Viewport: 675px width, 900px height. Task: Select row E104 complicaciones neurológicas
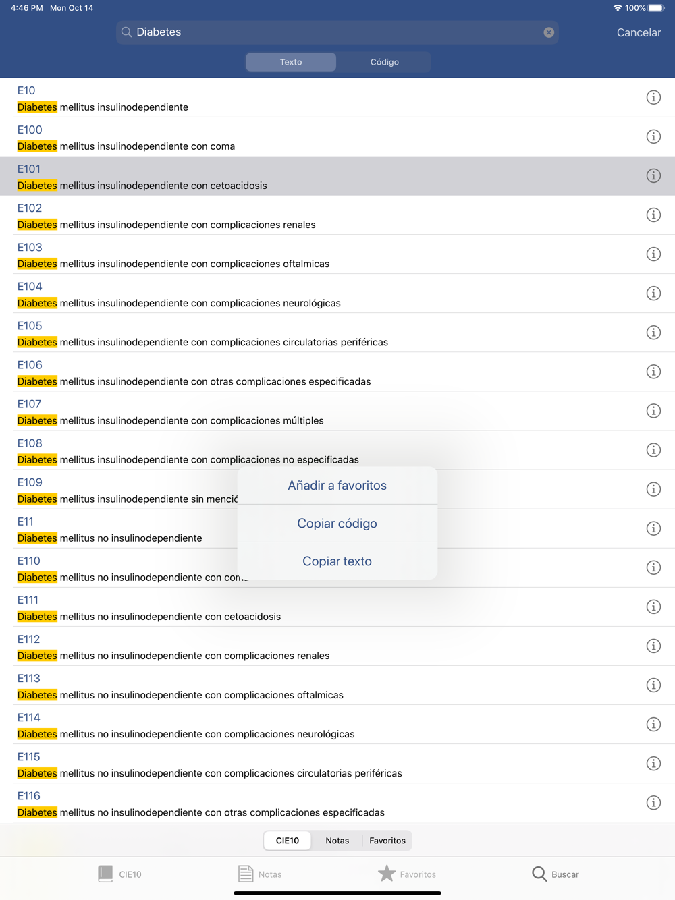pyautogui.click(x=337, y=293)
